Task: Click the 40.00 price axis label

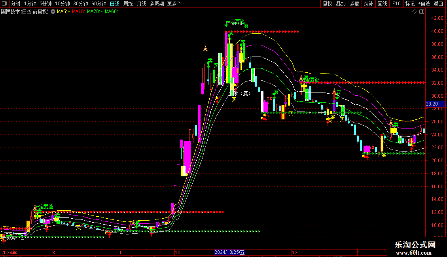Action: (437, 31)
